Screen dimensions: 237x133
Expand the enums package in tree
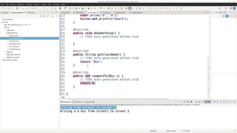point(6,30)
